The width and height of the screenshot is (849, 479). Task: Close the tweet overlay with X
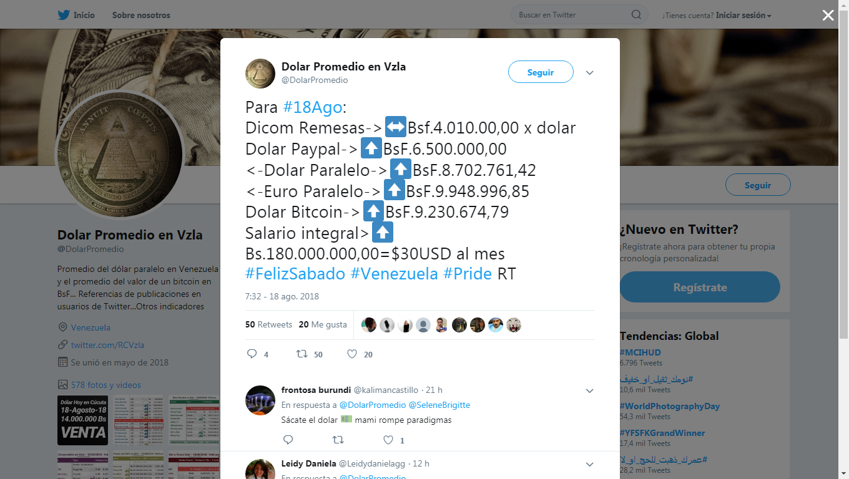tap(828, 16)
